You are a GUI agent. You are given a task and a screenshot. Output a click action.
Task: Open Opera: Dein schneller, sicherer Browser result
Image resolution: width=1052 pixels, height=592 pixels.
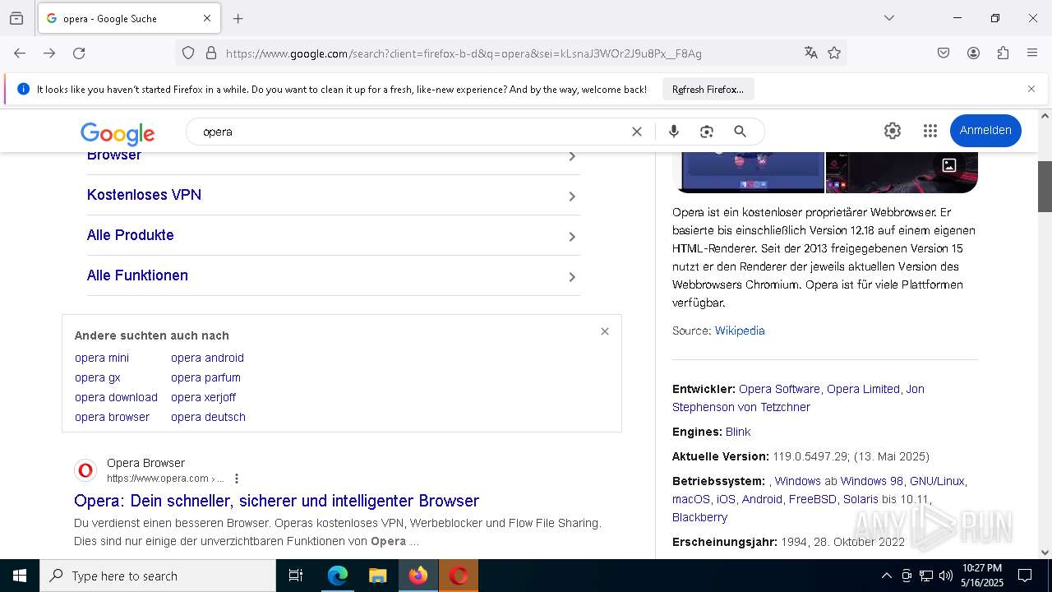click(x=276, y=501)
